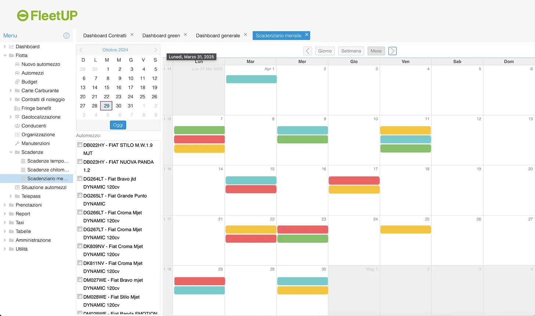
Task: Close the Dashboard green tab
Action: [185, 34]
